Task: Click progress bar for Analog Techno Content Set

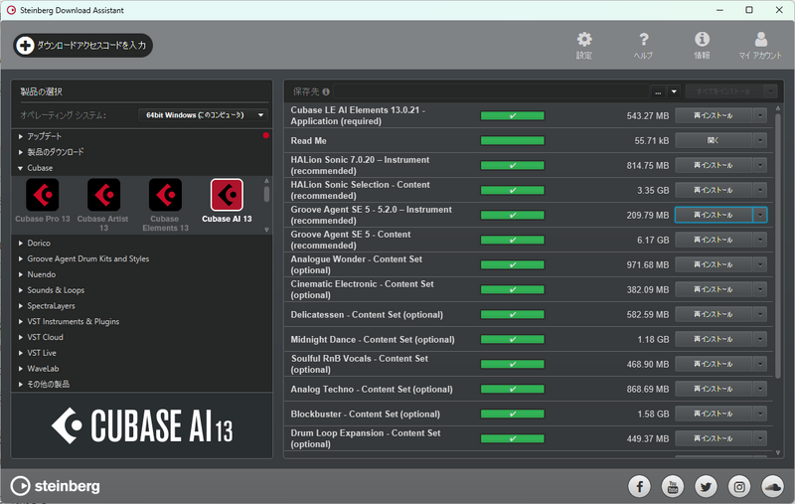Action: [513, 389]
